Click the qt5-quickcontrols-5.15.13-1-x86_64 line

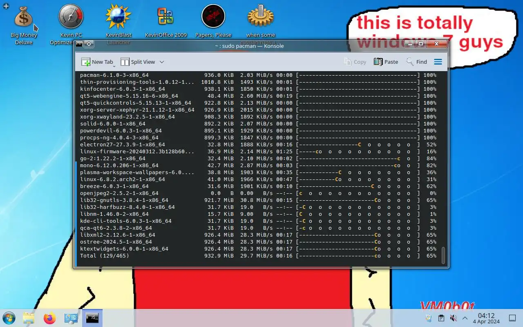(x=258, y=103)
